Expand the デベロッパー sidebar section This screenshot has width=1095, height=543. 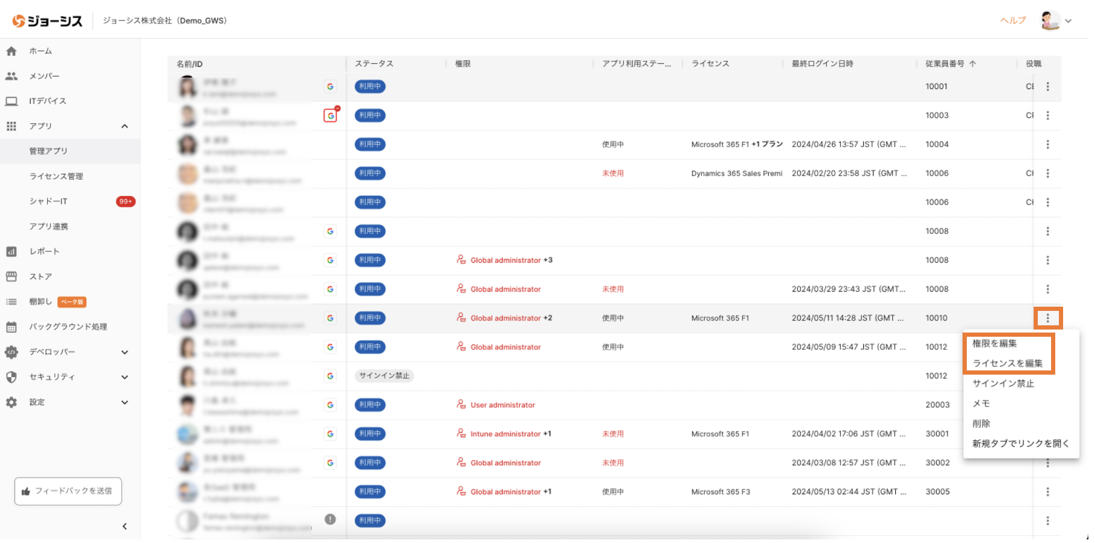(x=125, y=352)
